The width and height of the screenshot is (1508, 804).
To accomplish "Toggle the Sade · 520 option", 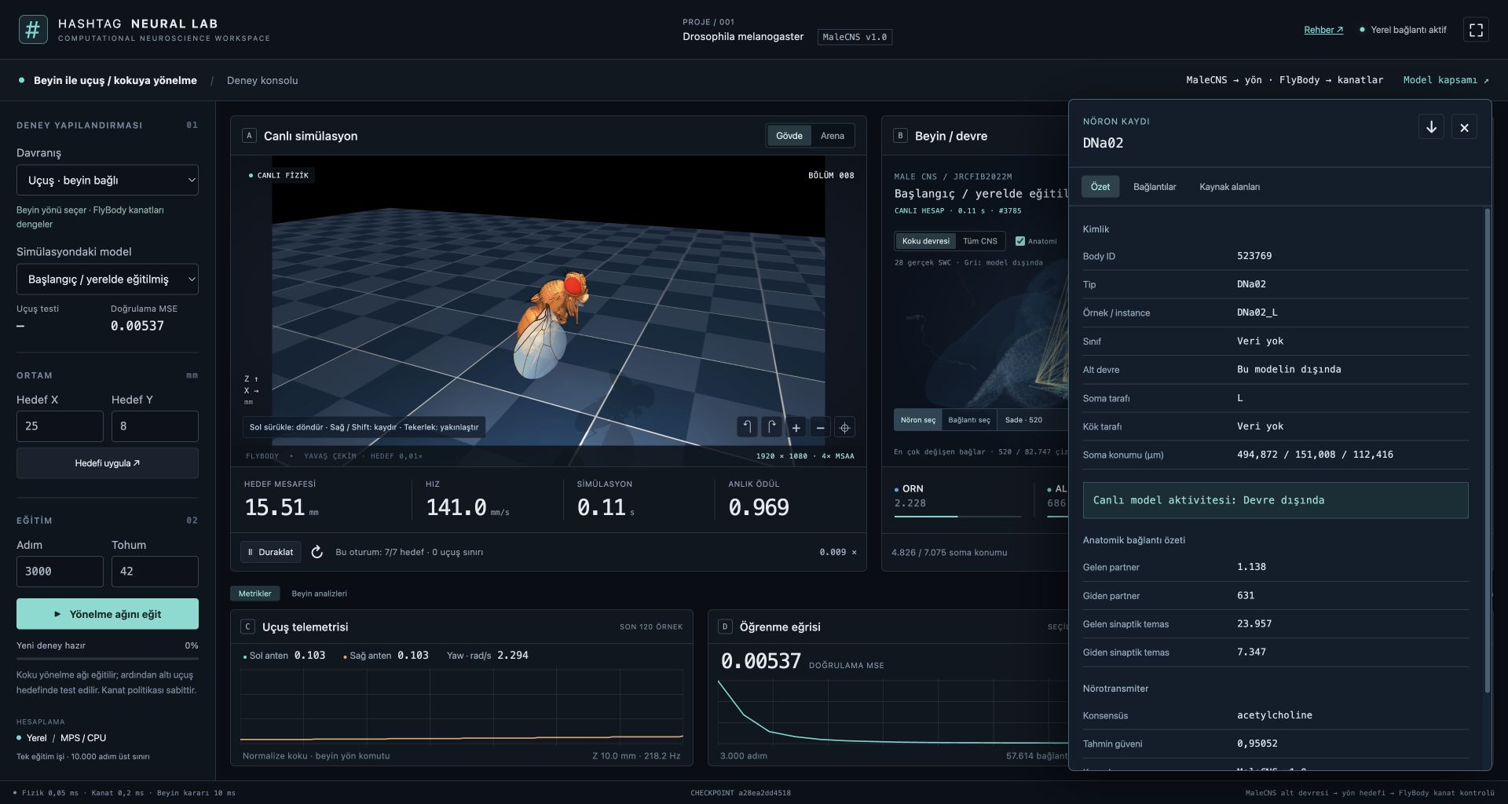I will point(1023,420).
